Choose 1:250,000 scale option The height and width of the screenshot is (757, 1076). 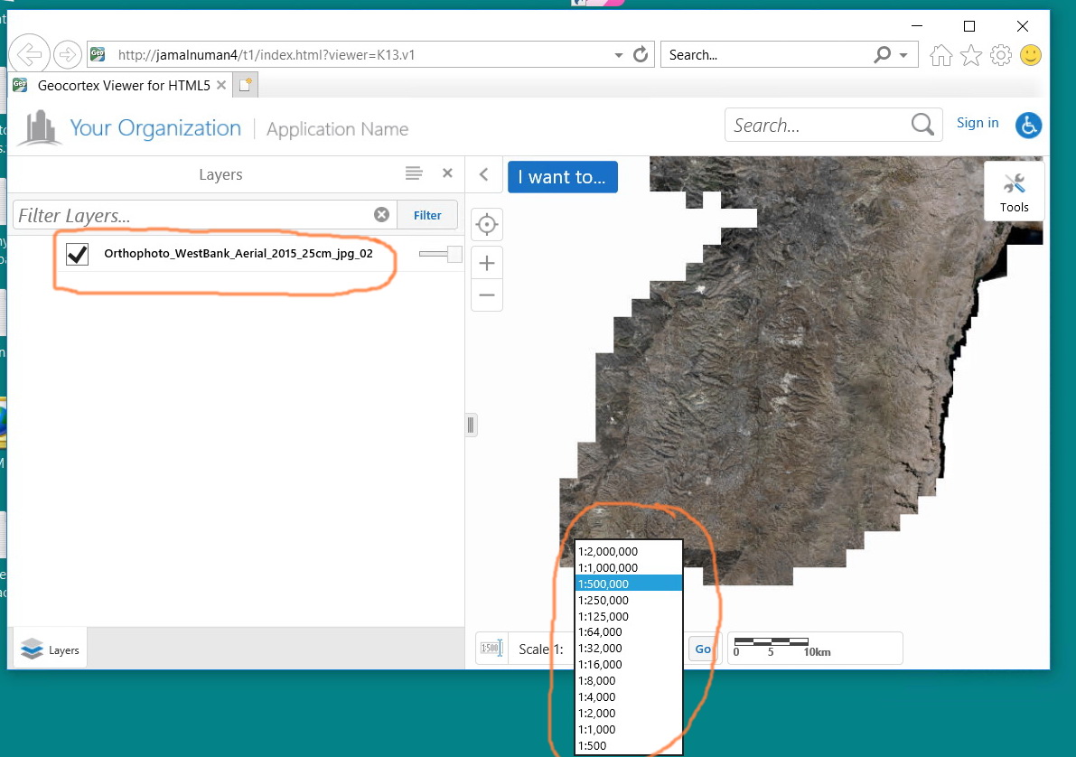click(x=629, y=601)
